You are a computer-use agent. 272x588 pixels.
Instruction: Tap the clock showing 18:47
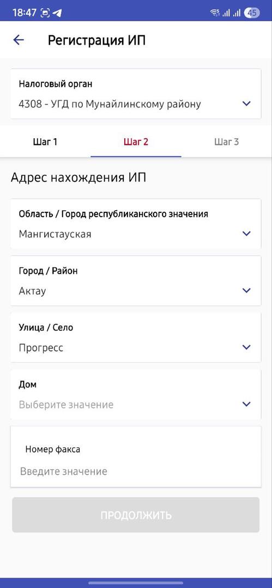(24, 13)
